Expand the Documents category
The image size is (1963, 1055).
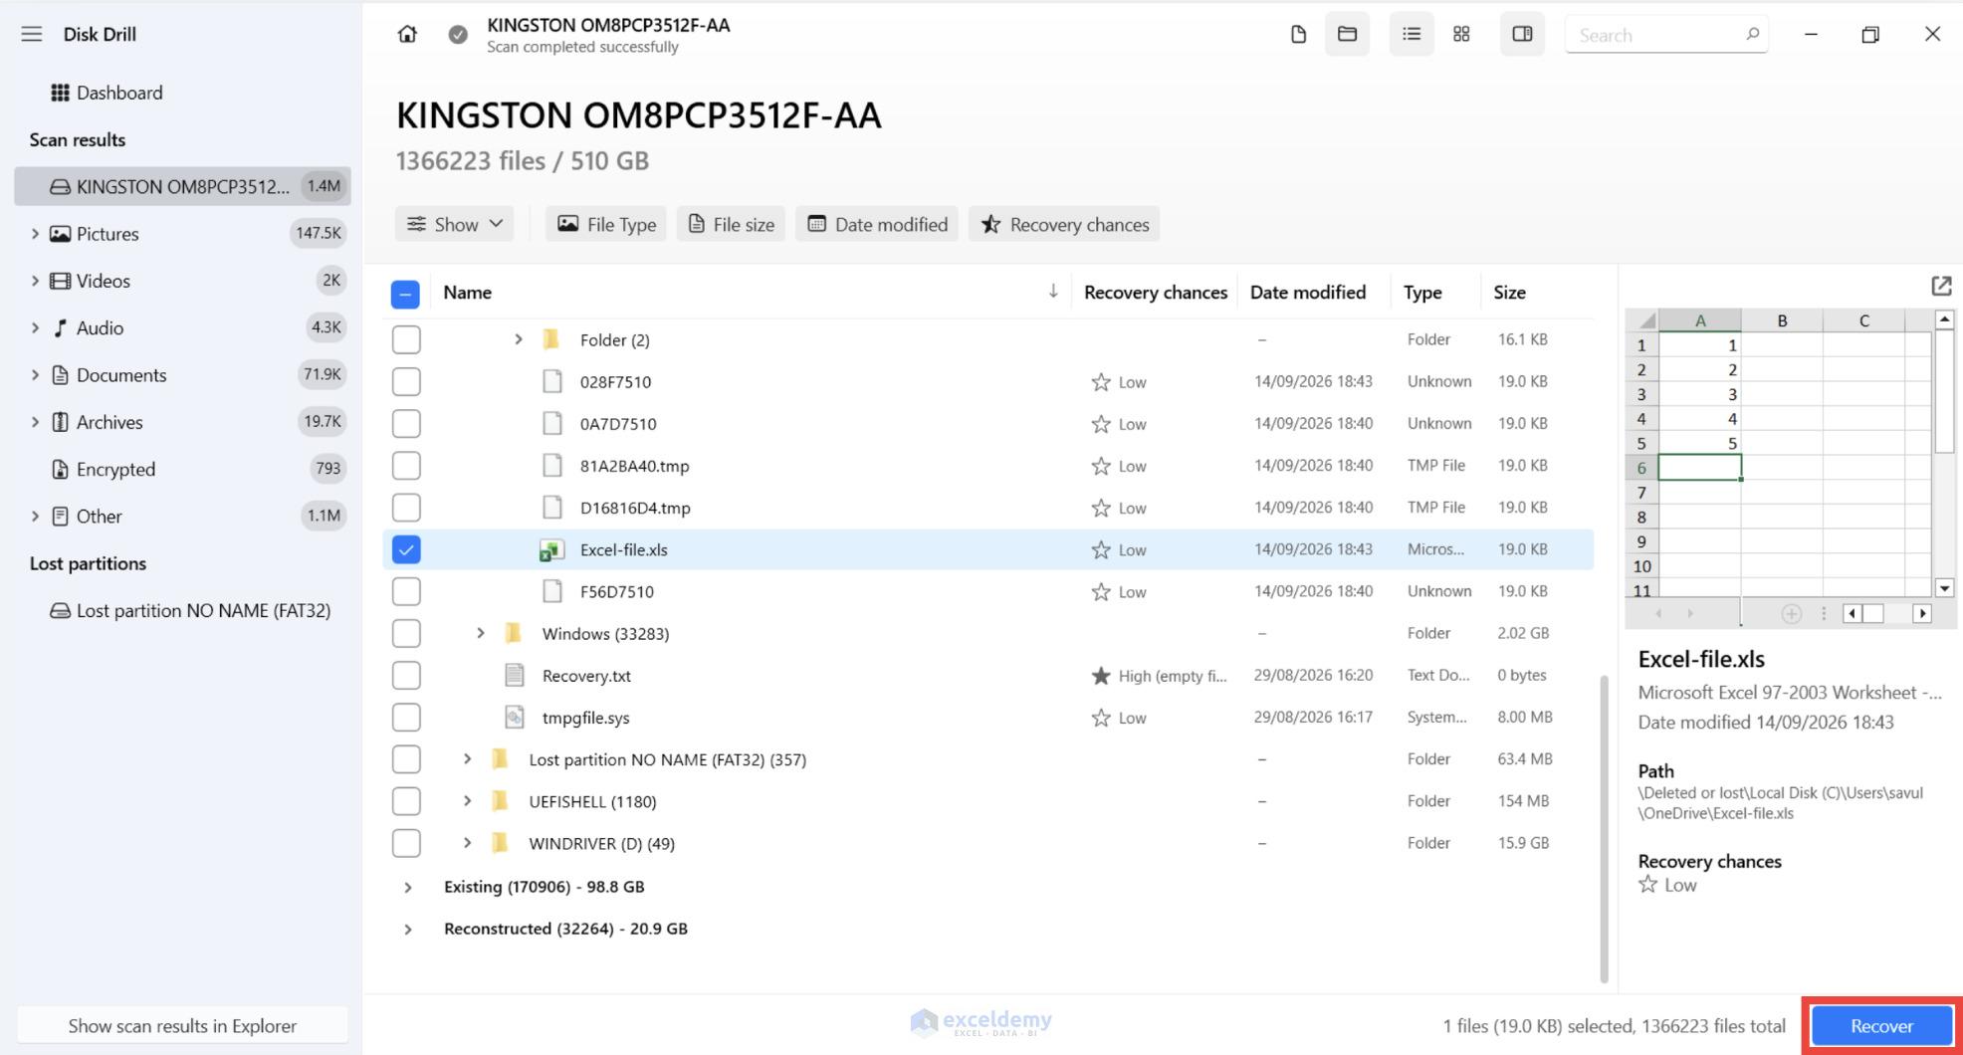35,375
